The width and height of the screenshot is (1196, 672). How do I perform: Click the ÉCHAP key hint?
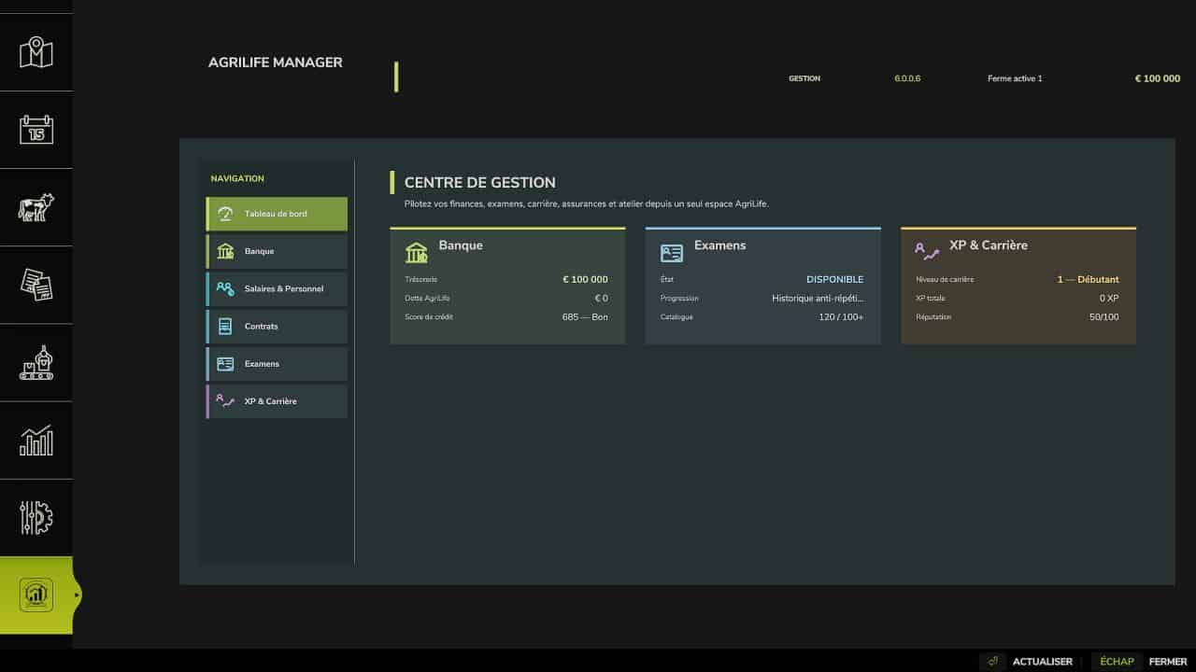1117,662
